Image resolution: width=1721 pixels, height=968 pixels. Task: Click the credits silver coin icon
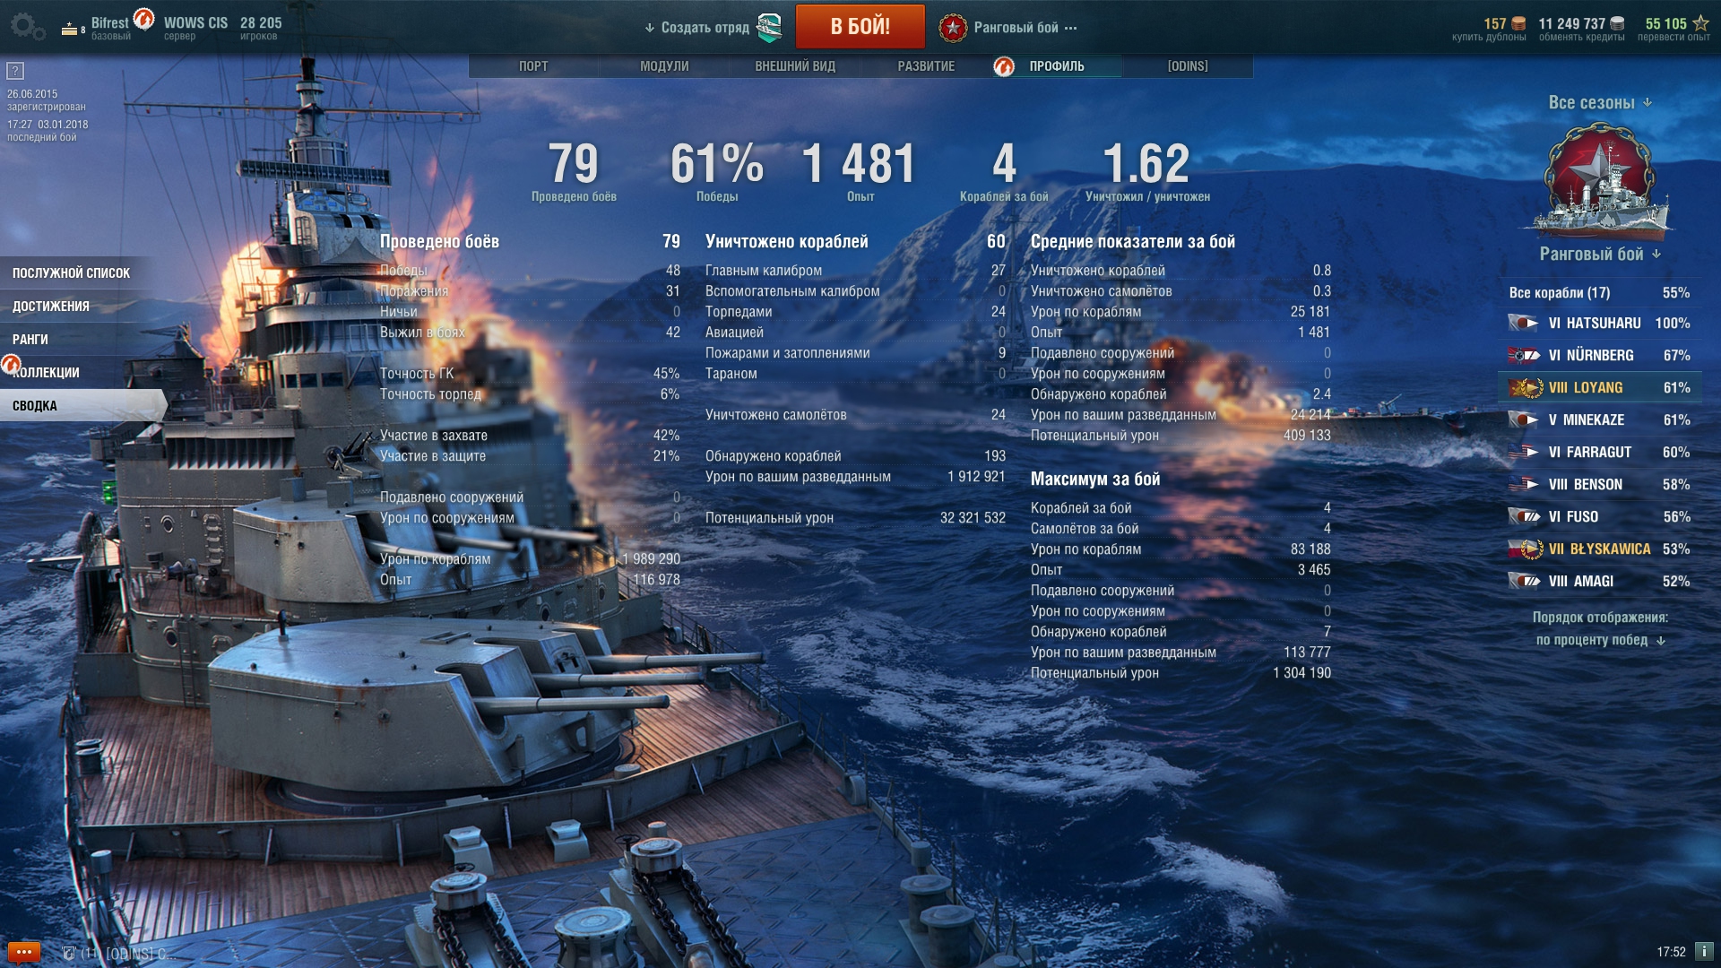point(1617,23)
